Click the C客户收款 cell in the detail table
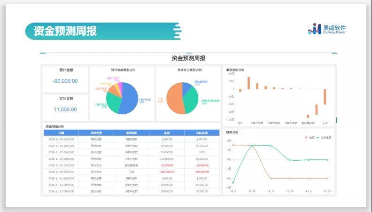 tap(132, 159)
